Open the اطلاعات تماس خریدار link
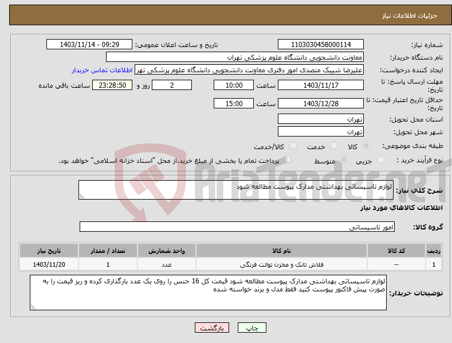Viewport: 452px width, 343px height. click(102, 70)
